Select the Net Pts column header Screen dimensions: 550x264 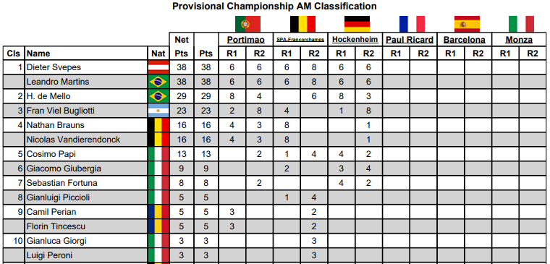pos(182,46)
